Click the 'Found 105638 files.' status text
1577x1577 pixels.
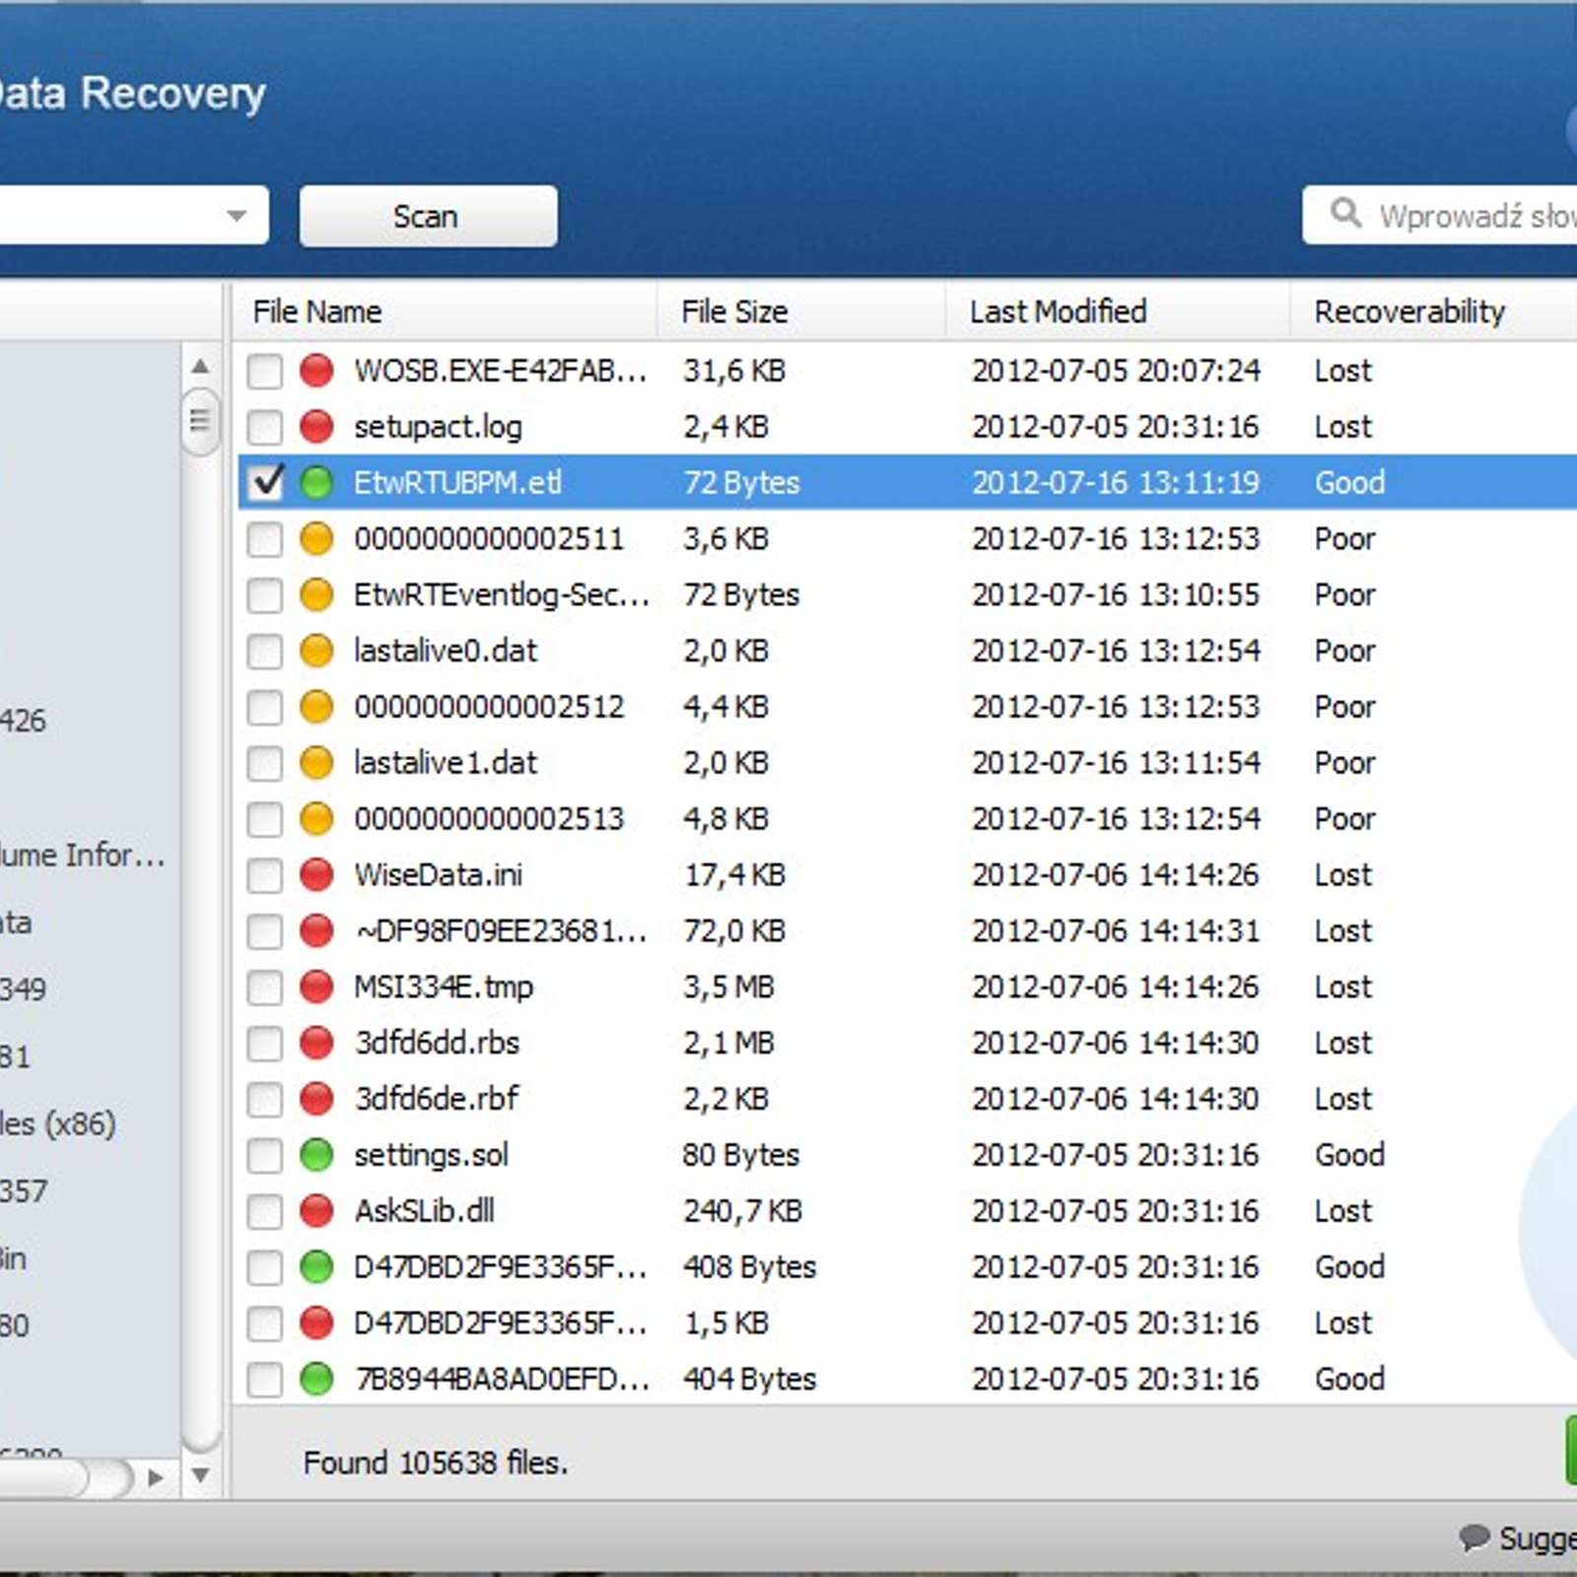pyautogui.click(x=436, y=1463)
